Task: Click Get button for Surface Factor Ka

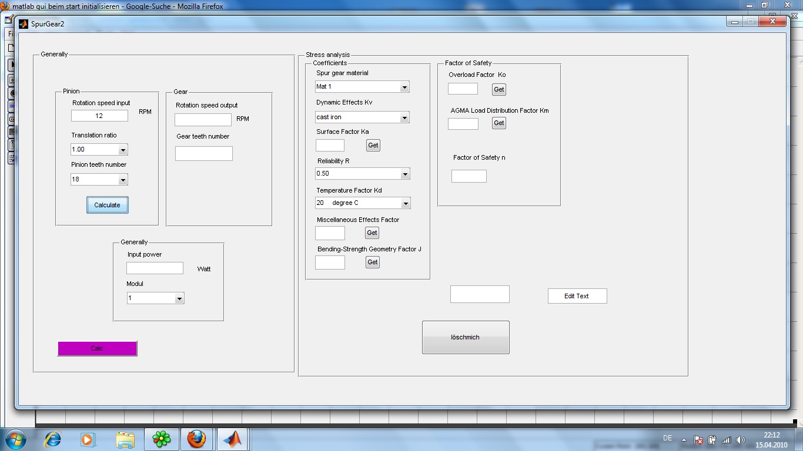Action: click(x=373, y=145)
